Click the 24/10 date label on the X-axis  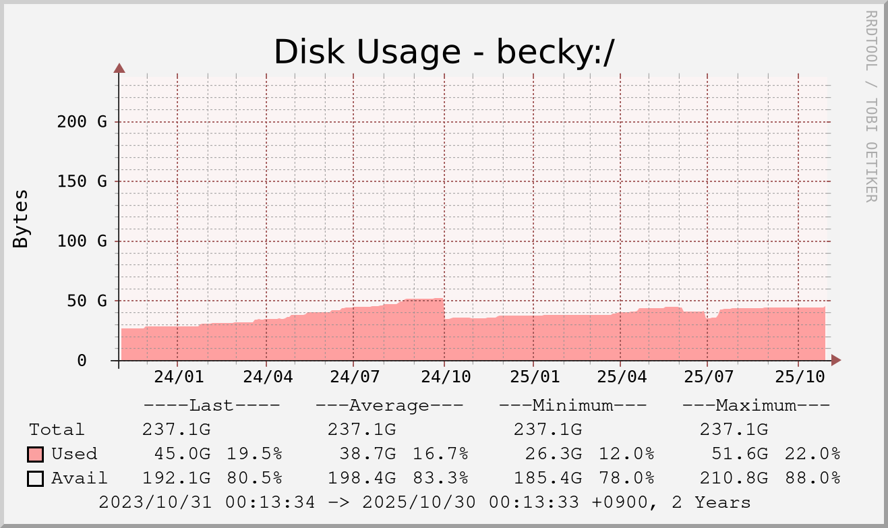pos(444,377)
